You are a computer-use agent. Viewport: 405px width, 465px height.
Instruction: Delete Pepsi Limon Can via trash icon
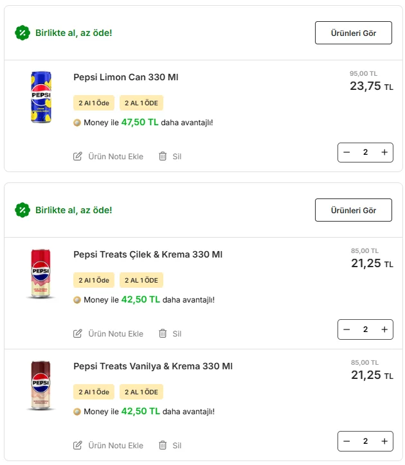click(x=163, y=156)
